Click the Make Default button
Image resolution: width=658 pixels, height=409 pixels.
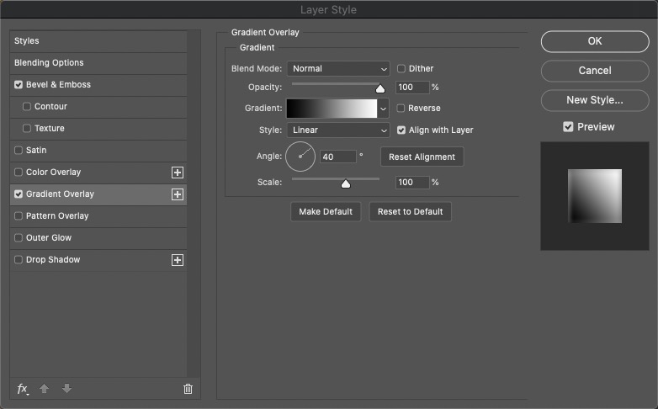point(326,211)
